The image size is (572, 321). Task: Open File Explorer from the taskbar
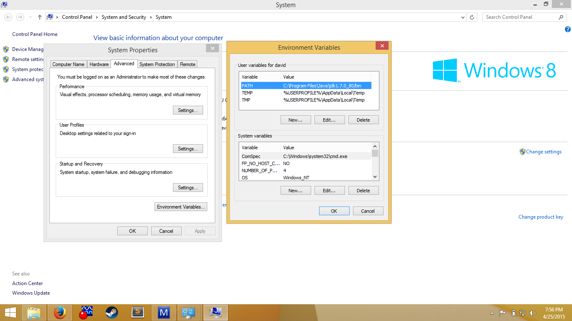(x=34, y=313)
